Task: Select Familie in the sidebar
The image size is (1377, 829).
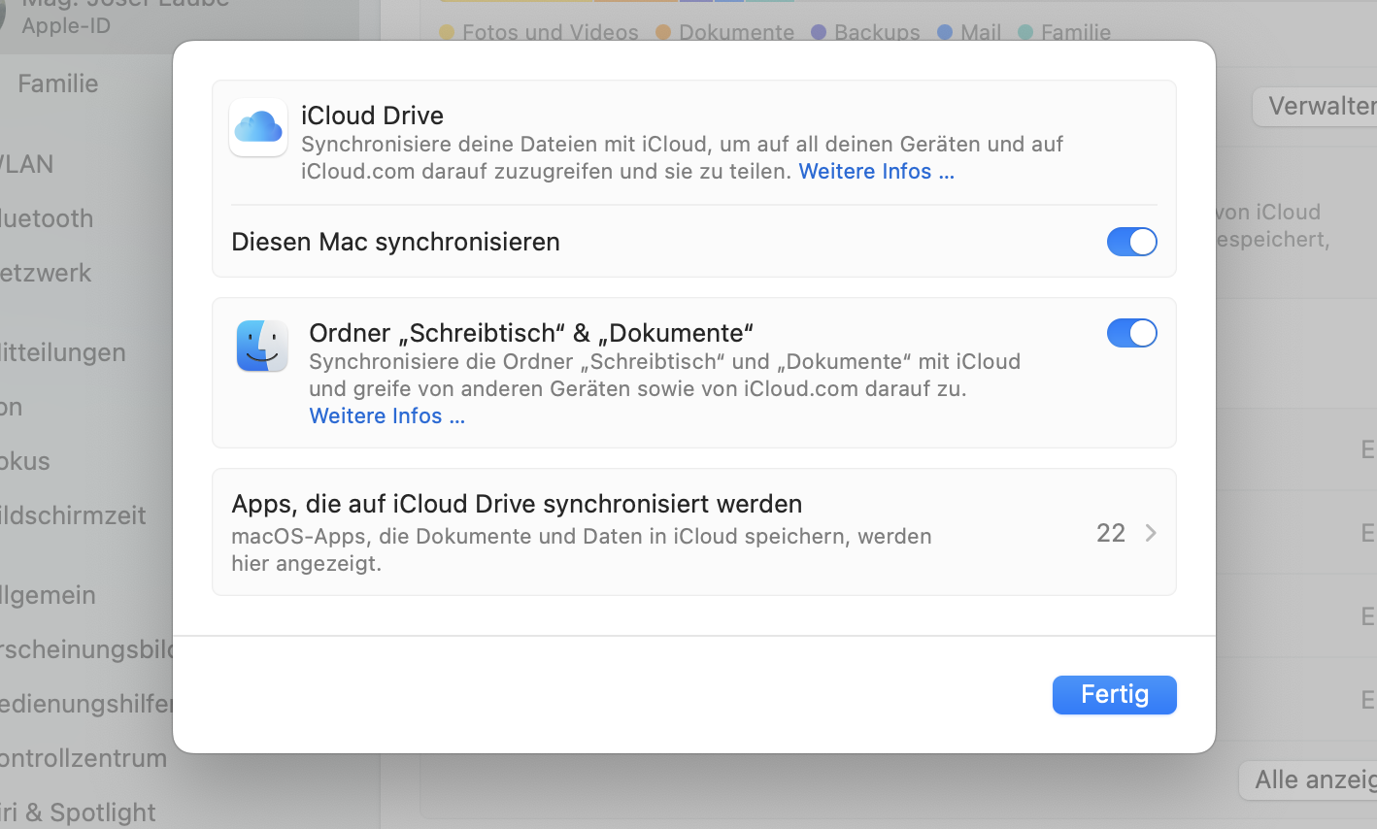Action: (58, 83)
